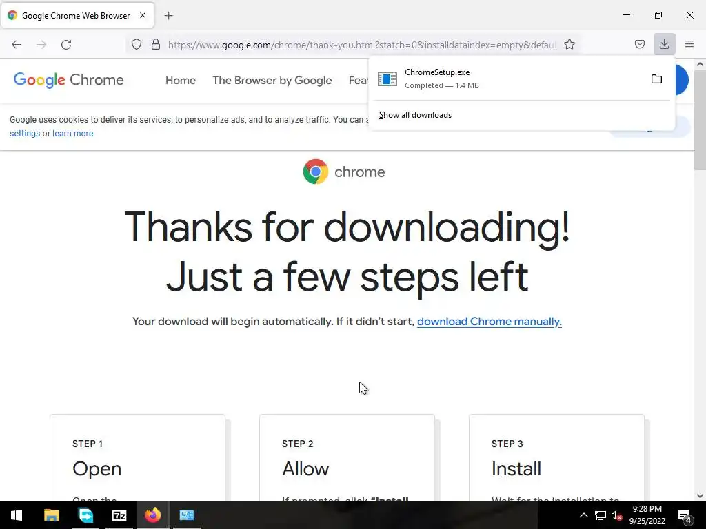Open the Firefox application menu
Viewport: 706px width, 529px height.
pos(689,44)
